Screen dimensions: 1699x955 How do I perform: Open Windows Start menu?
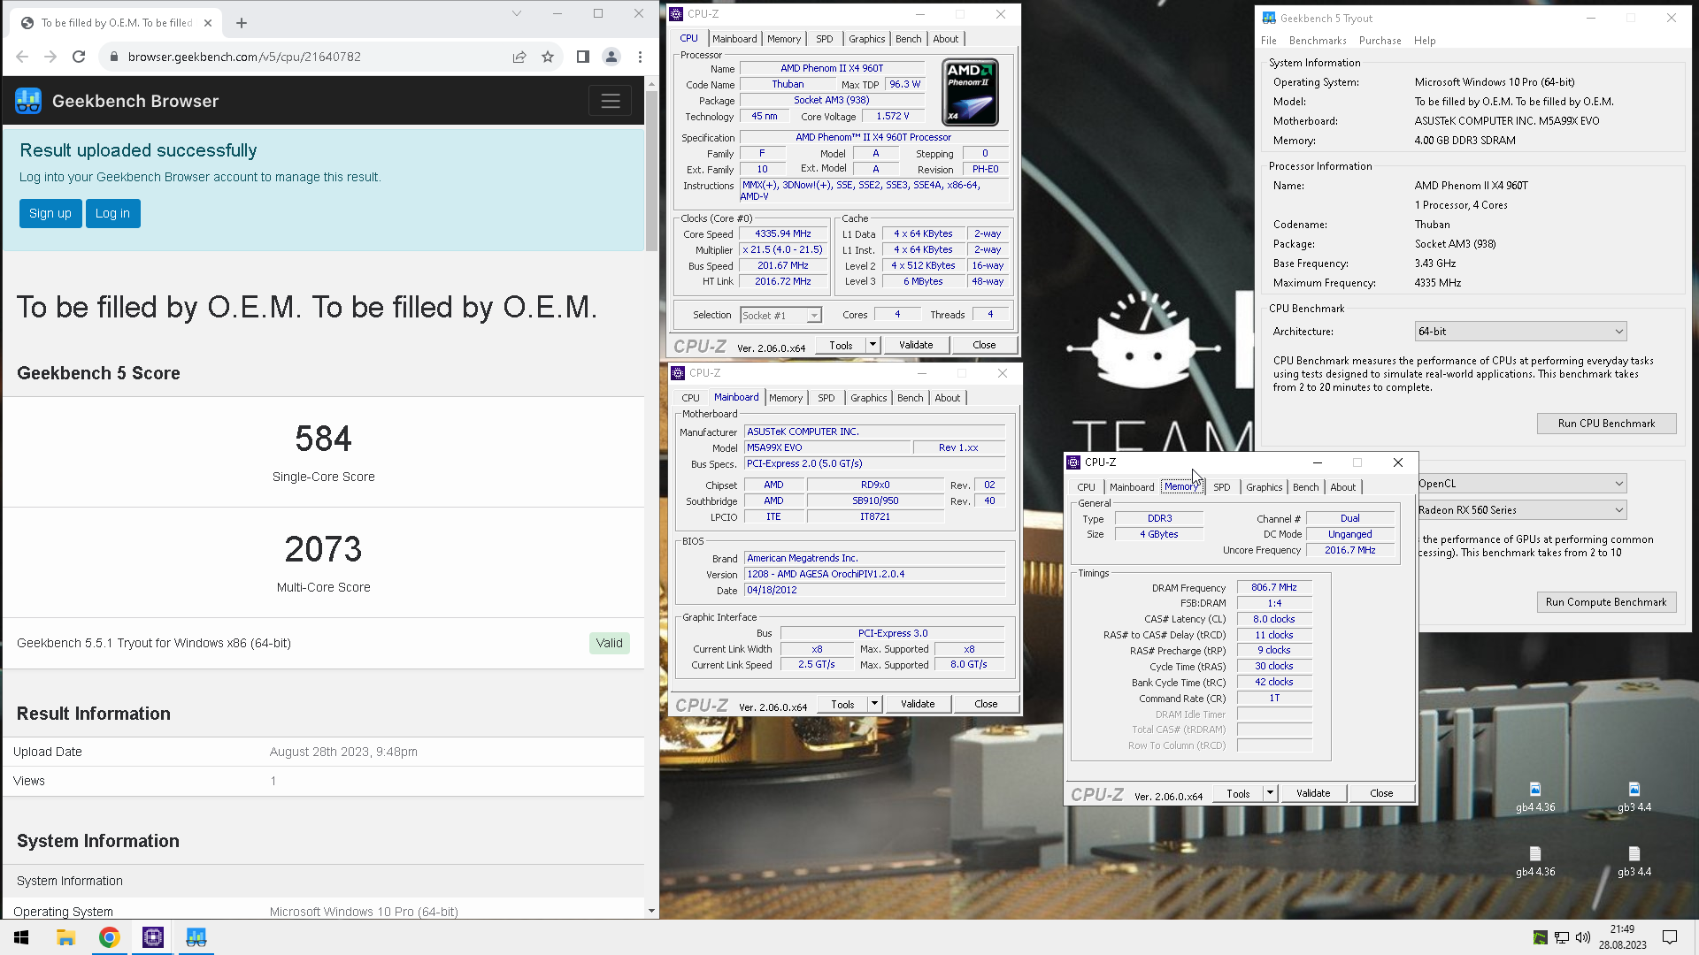[x=22, y=937]
